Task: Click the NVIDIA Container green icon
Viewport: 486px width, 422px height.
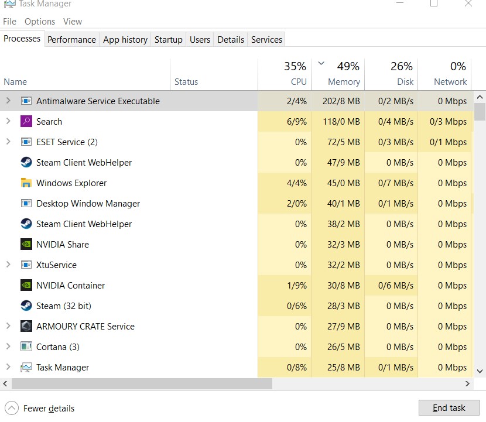Action: pos(26,285)
